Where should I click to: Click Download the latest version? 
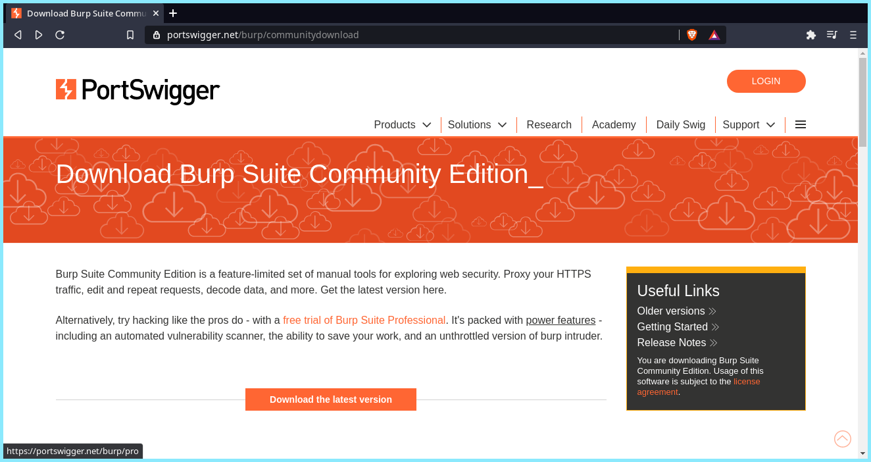pyautogui.click(x=330, y=399)
